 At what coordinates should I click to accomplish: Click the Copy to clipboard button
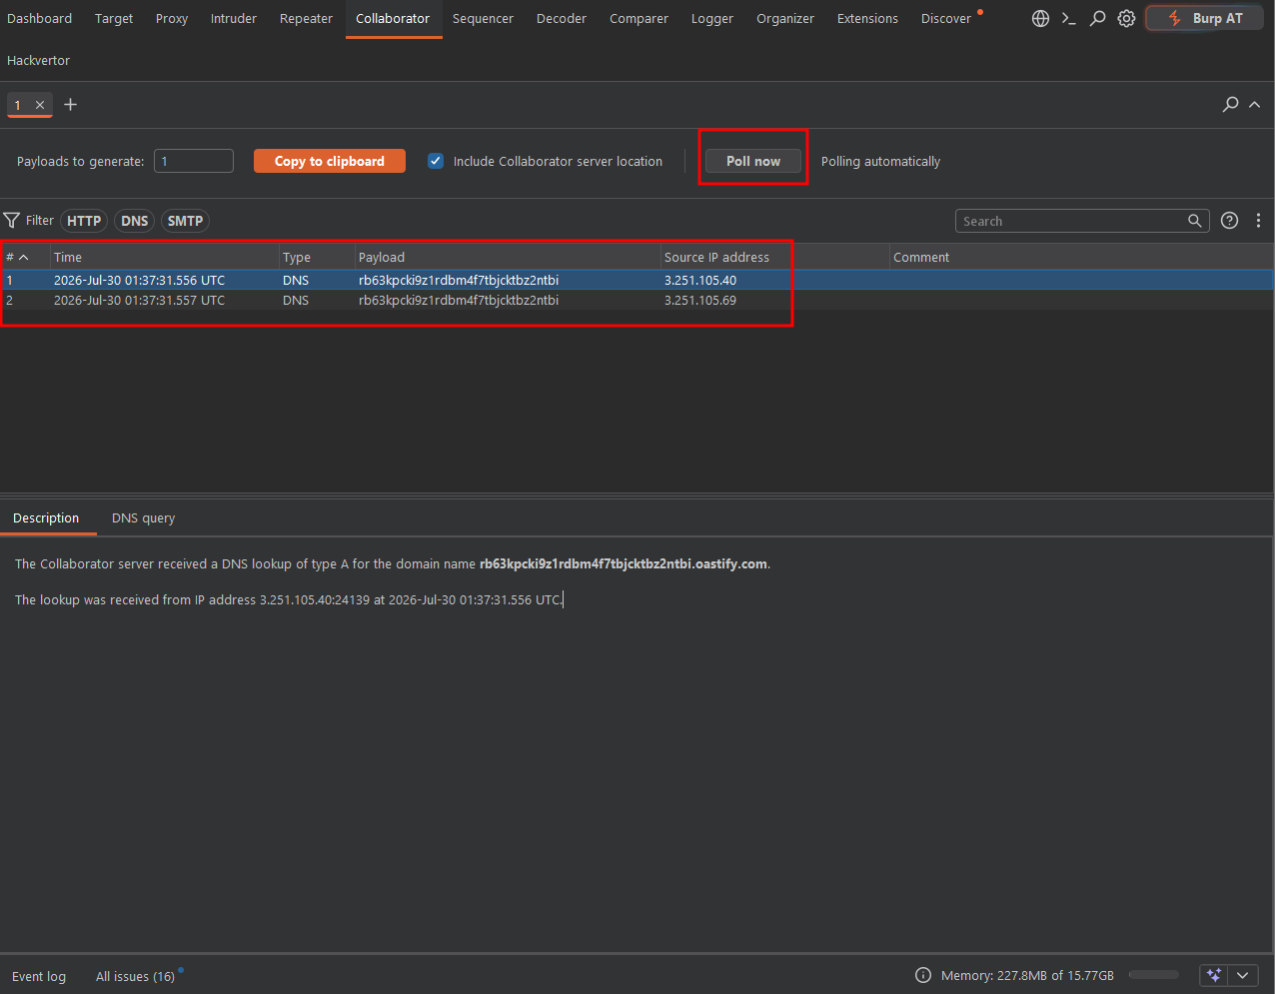pos(330,161)
